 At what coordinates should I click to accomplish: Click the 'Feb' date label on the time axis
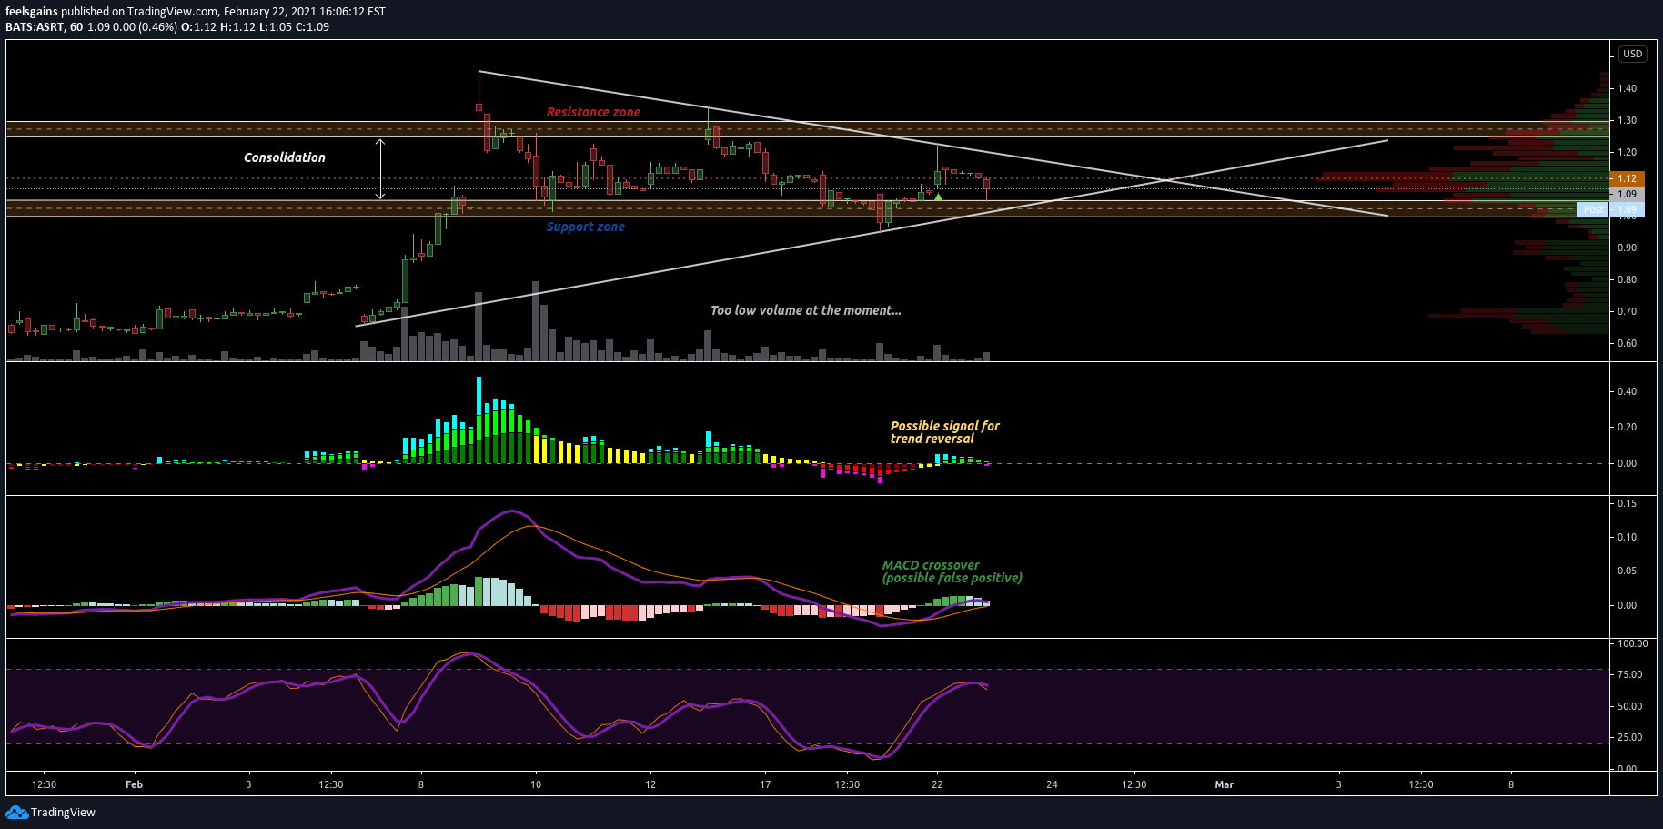tap(134, 784)
